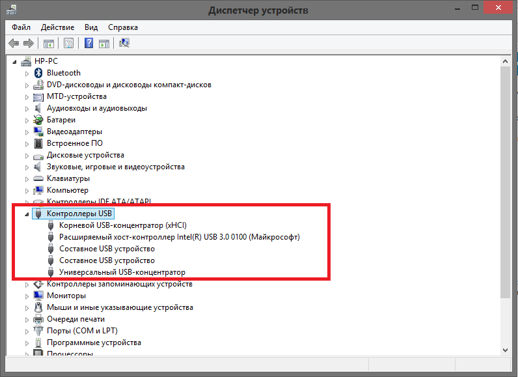Open the Файл menu
This screenshot has width=518, height=377.
click(21, 27)
